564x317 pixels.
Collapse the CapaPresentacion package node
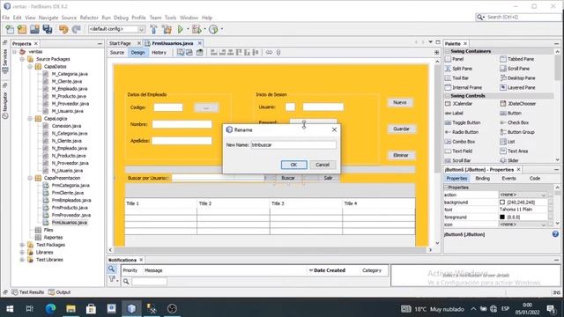31,178
